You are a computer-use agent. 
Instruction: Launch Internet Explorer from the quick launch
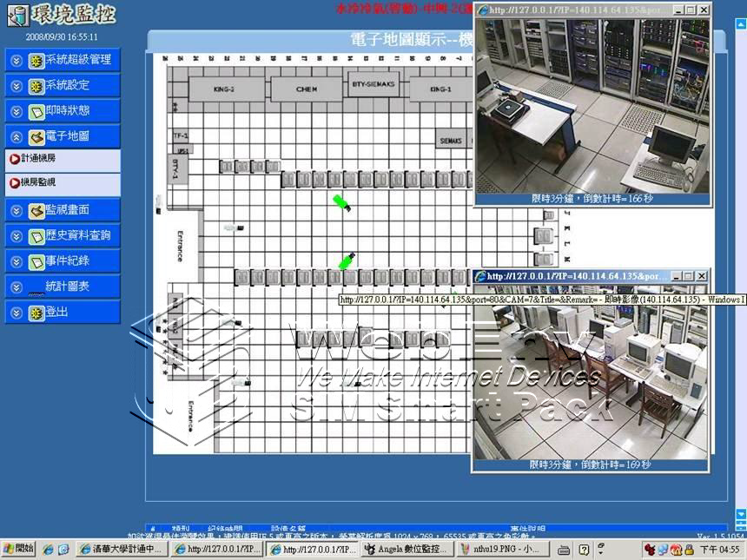click(48, 550)
